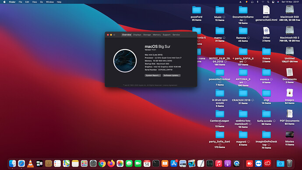Select the Macintosh SSD drive icon
This screenshot has width=302, height=170.
289,10
